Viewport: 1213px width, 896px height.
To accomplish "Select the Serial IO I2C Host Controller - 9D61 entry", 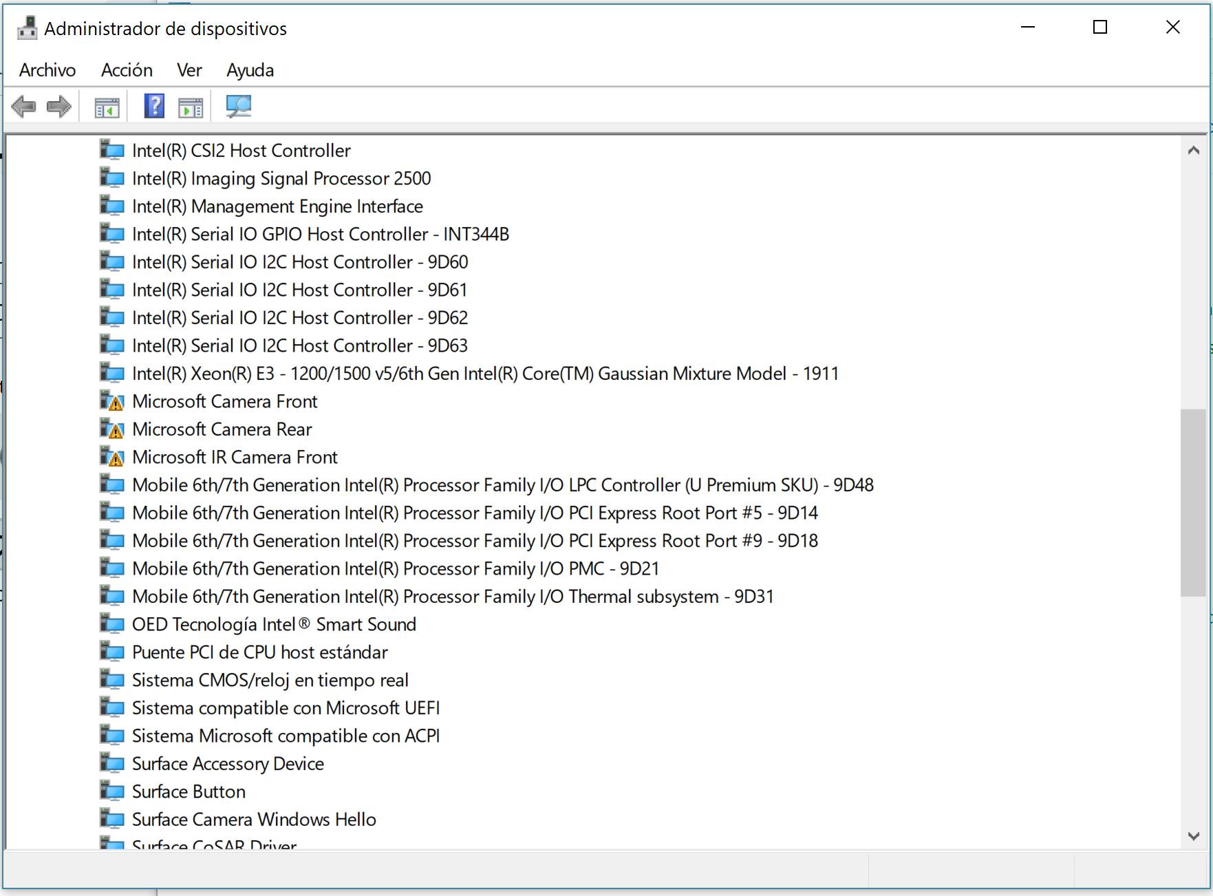I will [300, 290].
